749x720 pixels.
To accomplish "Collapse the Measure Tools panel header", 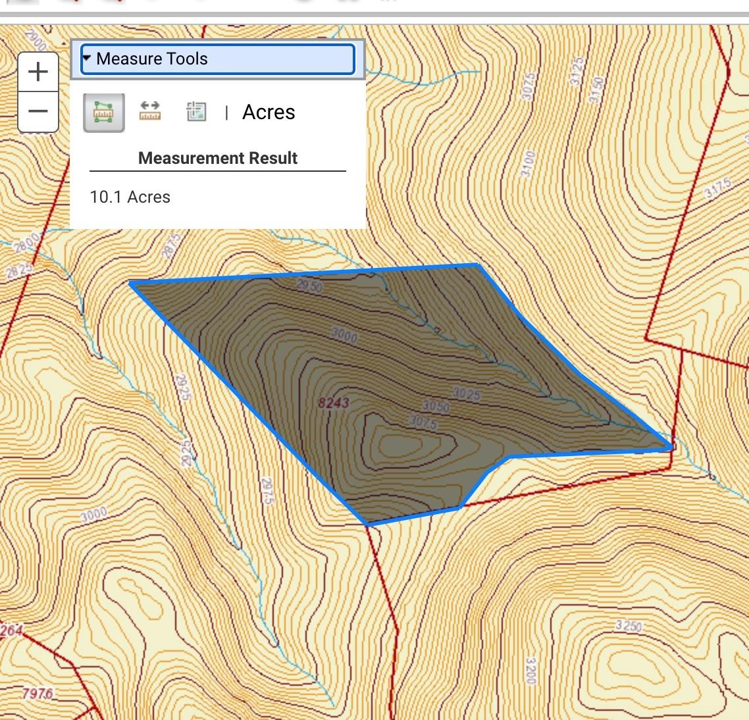I will [218, 59].
